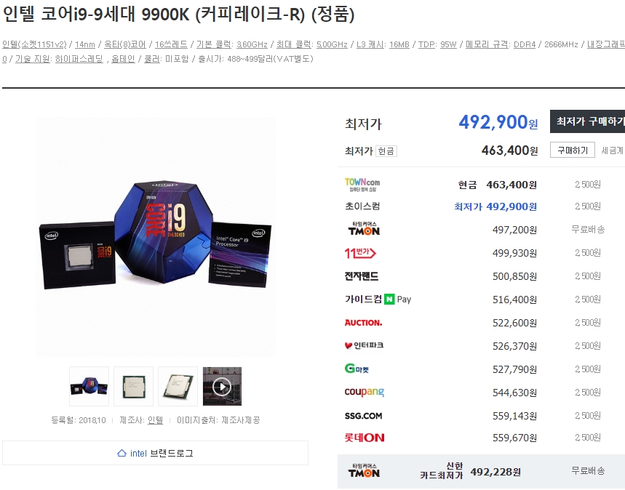Open the 가이드컴 N Pay listing

378,300
